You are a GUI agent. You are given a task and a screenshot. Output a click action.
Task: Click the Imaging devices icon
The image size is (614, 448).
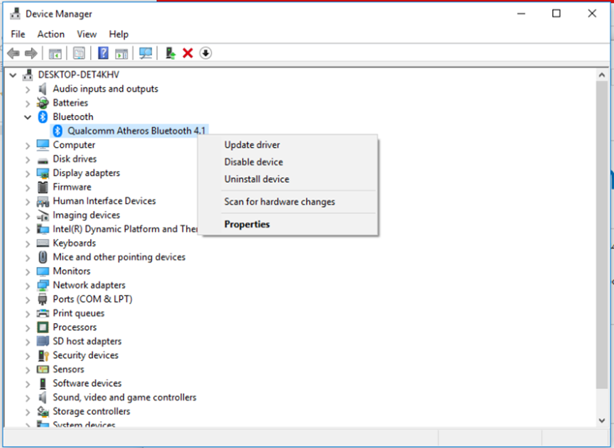pos(43,215)
